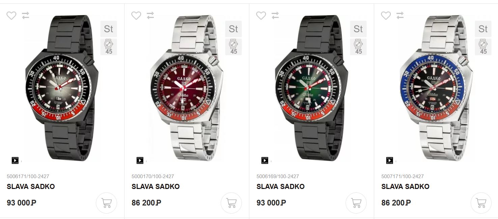The image size is (498, 219).
Task: Add green-dial 5006169/100-2427 watch to comparison
Action: pos(275,16)
